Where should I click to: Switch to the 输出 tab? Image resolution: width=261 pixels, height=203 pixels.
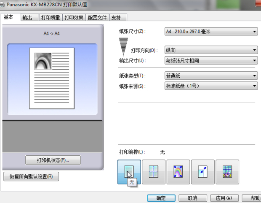(30, 18)
